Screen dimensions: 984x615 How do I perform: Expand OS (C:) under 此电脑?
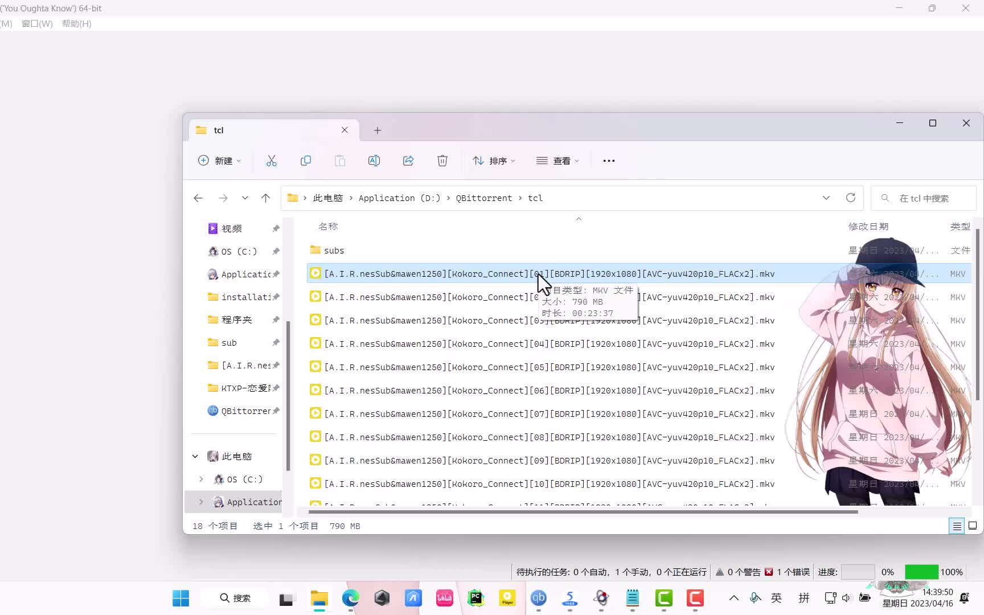pos(201,479)
